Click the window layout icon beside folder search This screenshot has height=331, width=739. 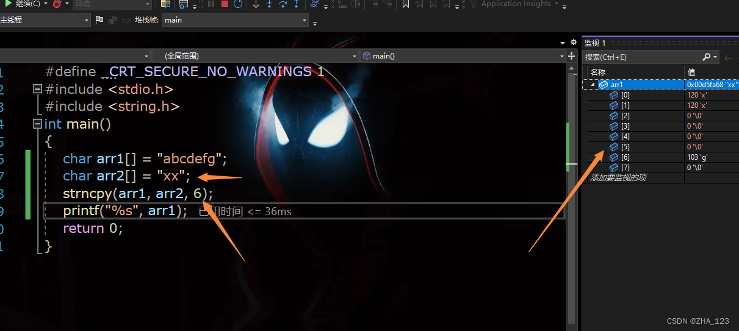pos(184,4)
